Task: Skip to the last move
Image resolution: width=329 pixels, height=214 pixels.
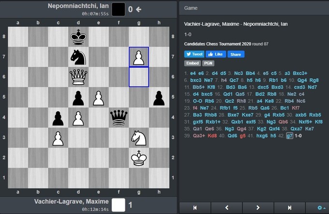Action: point(289,208)
